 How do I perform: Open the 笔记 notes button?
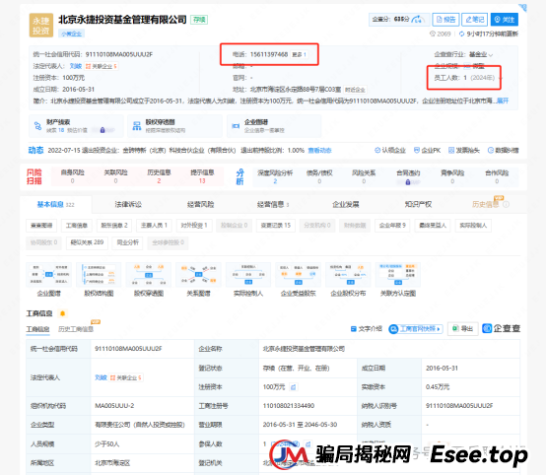(474, 20)
